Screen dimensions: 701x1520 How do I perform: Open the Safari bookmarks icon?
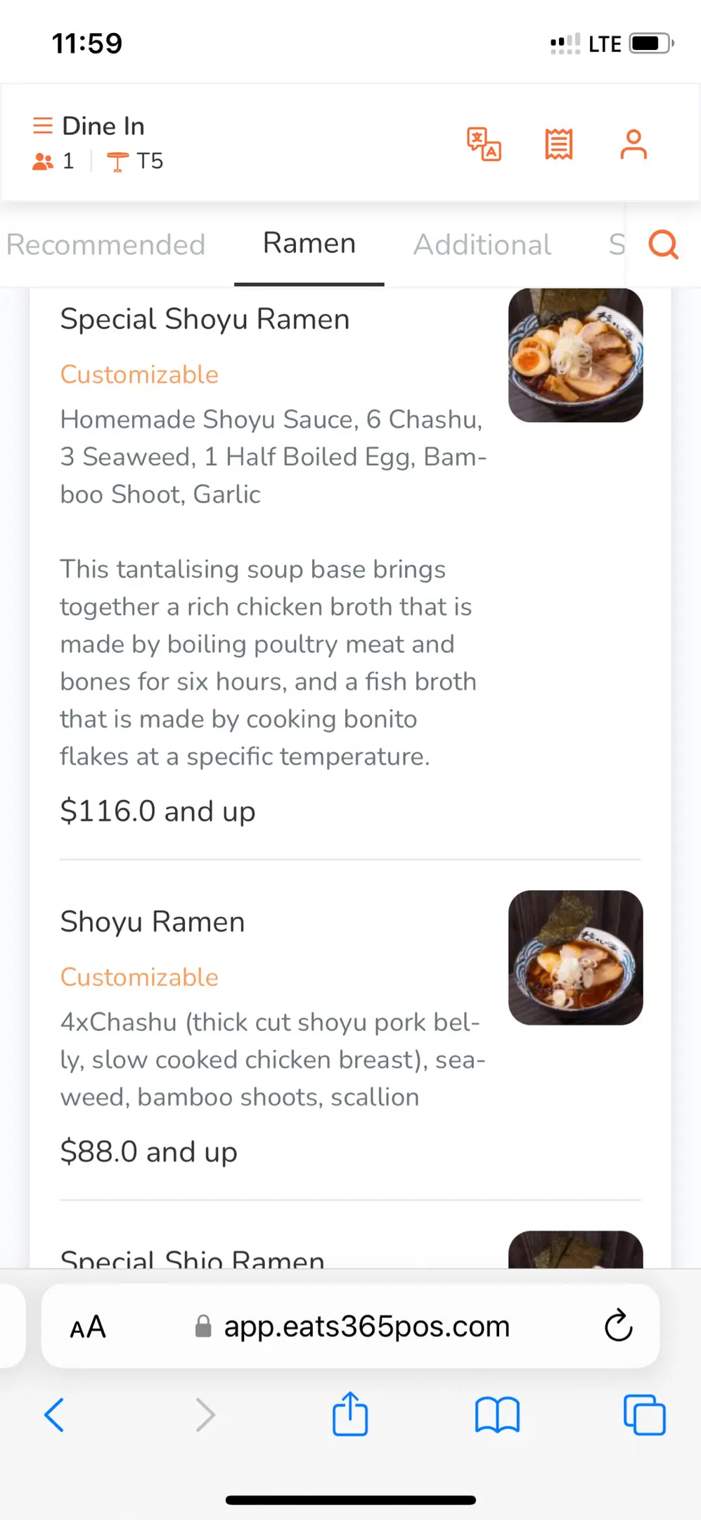(x=497, y=1414)
